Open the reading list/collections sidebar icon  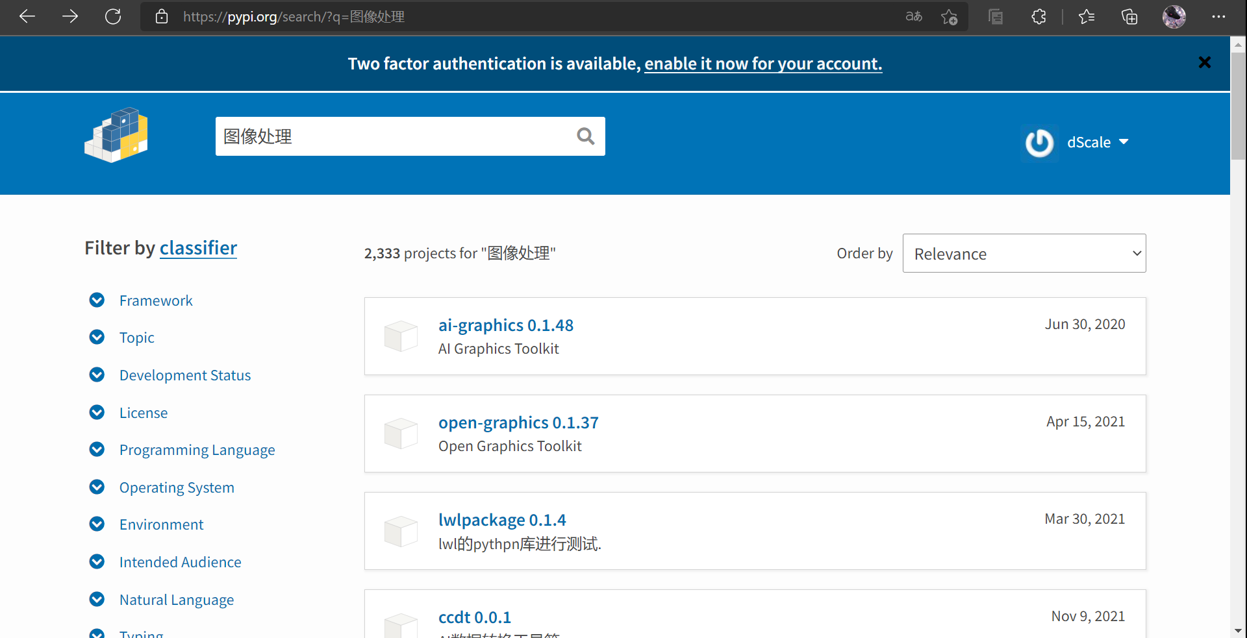tap(996, 17)
